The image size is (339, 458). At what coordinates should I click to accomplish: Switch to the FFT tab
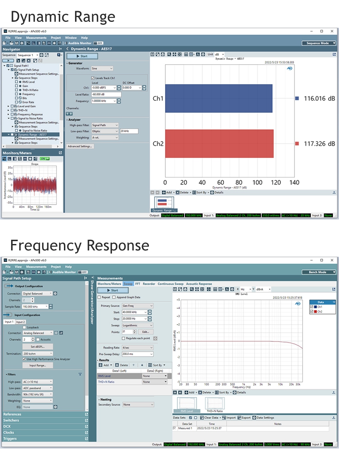click(138, 284)
